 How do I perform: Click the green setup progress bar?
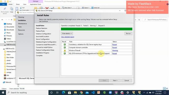click(97, 29)
